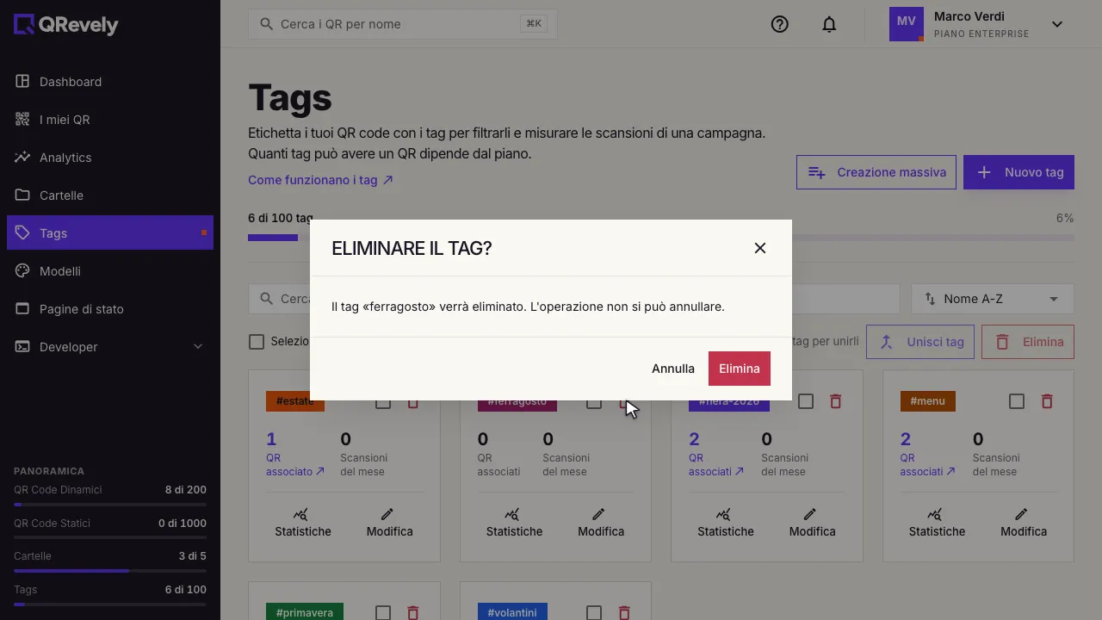The image size is (1102, 620).
Task: Tick the #fiera-2026 tag checkbox
Action: pyautogui.click(x=806, y=401)
